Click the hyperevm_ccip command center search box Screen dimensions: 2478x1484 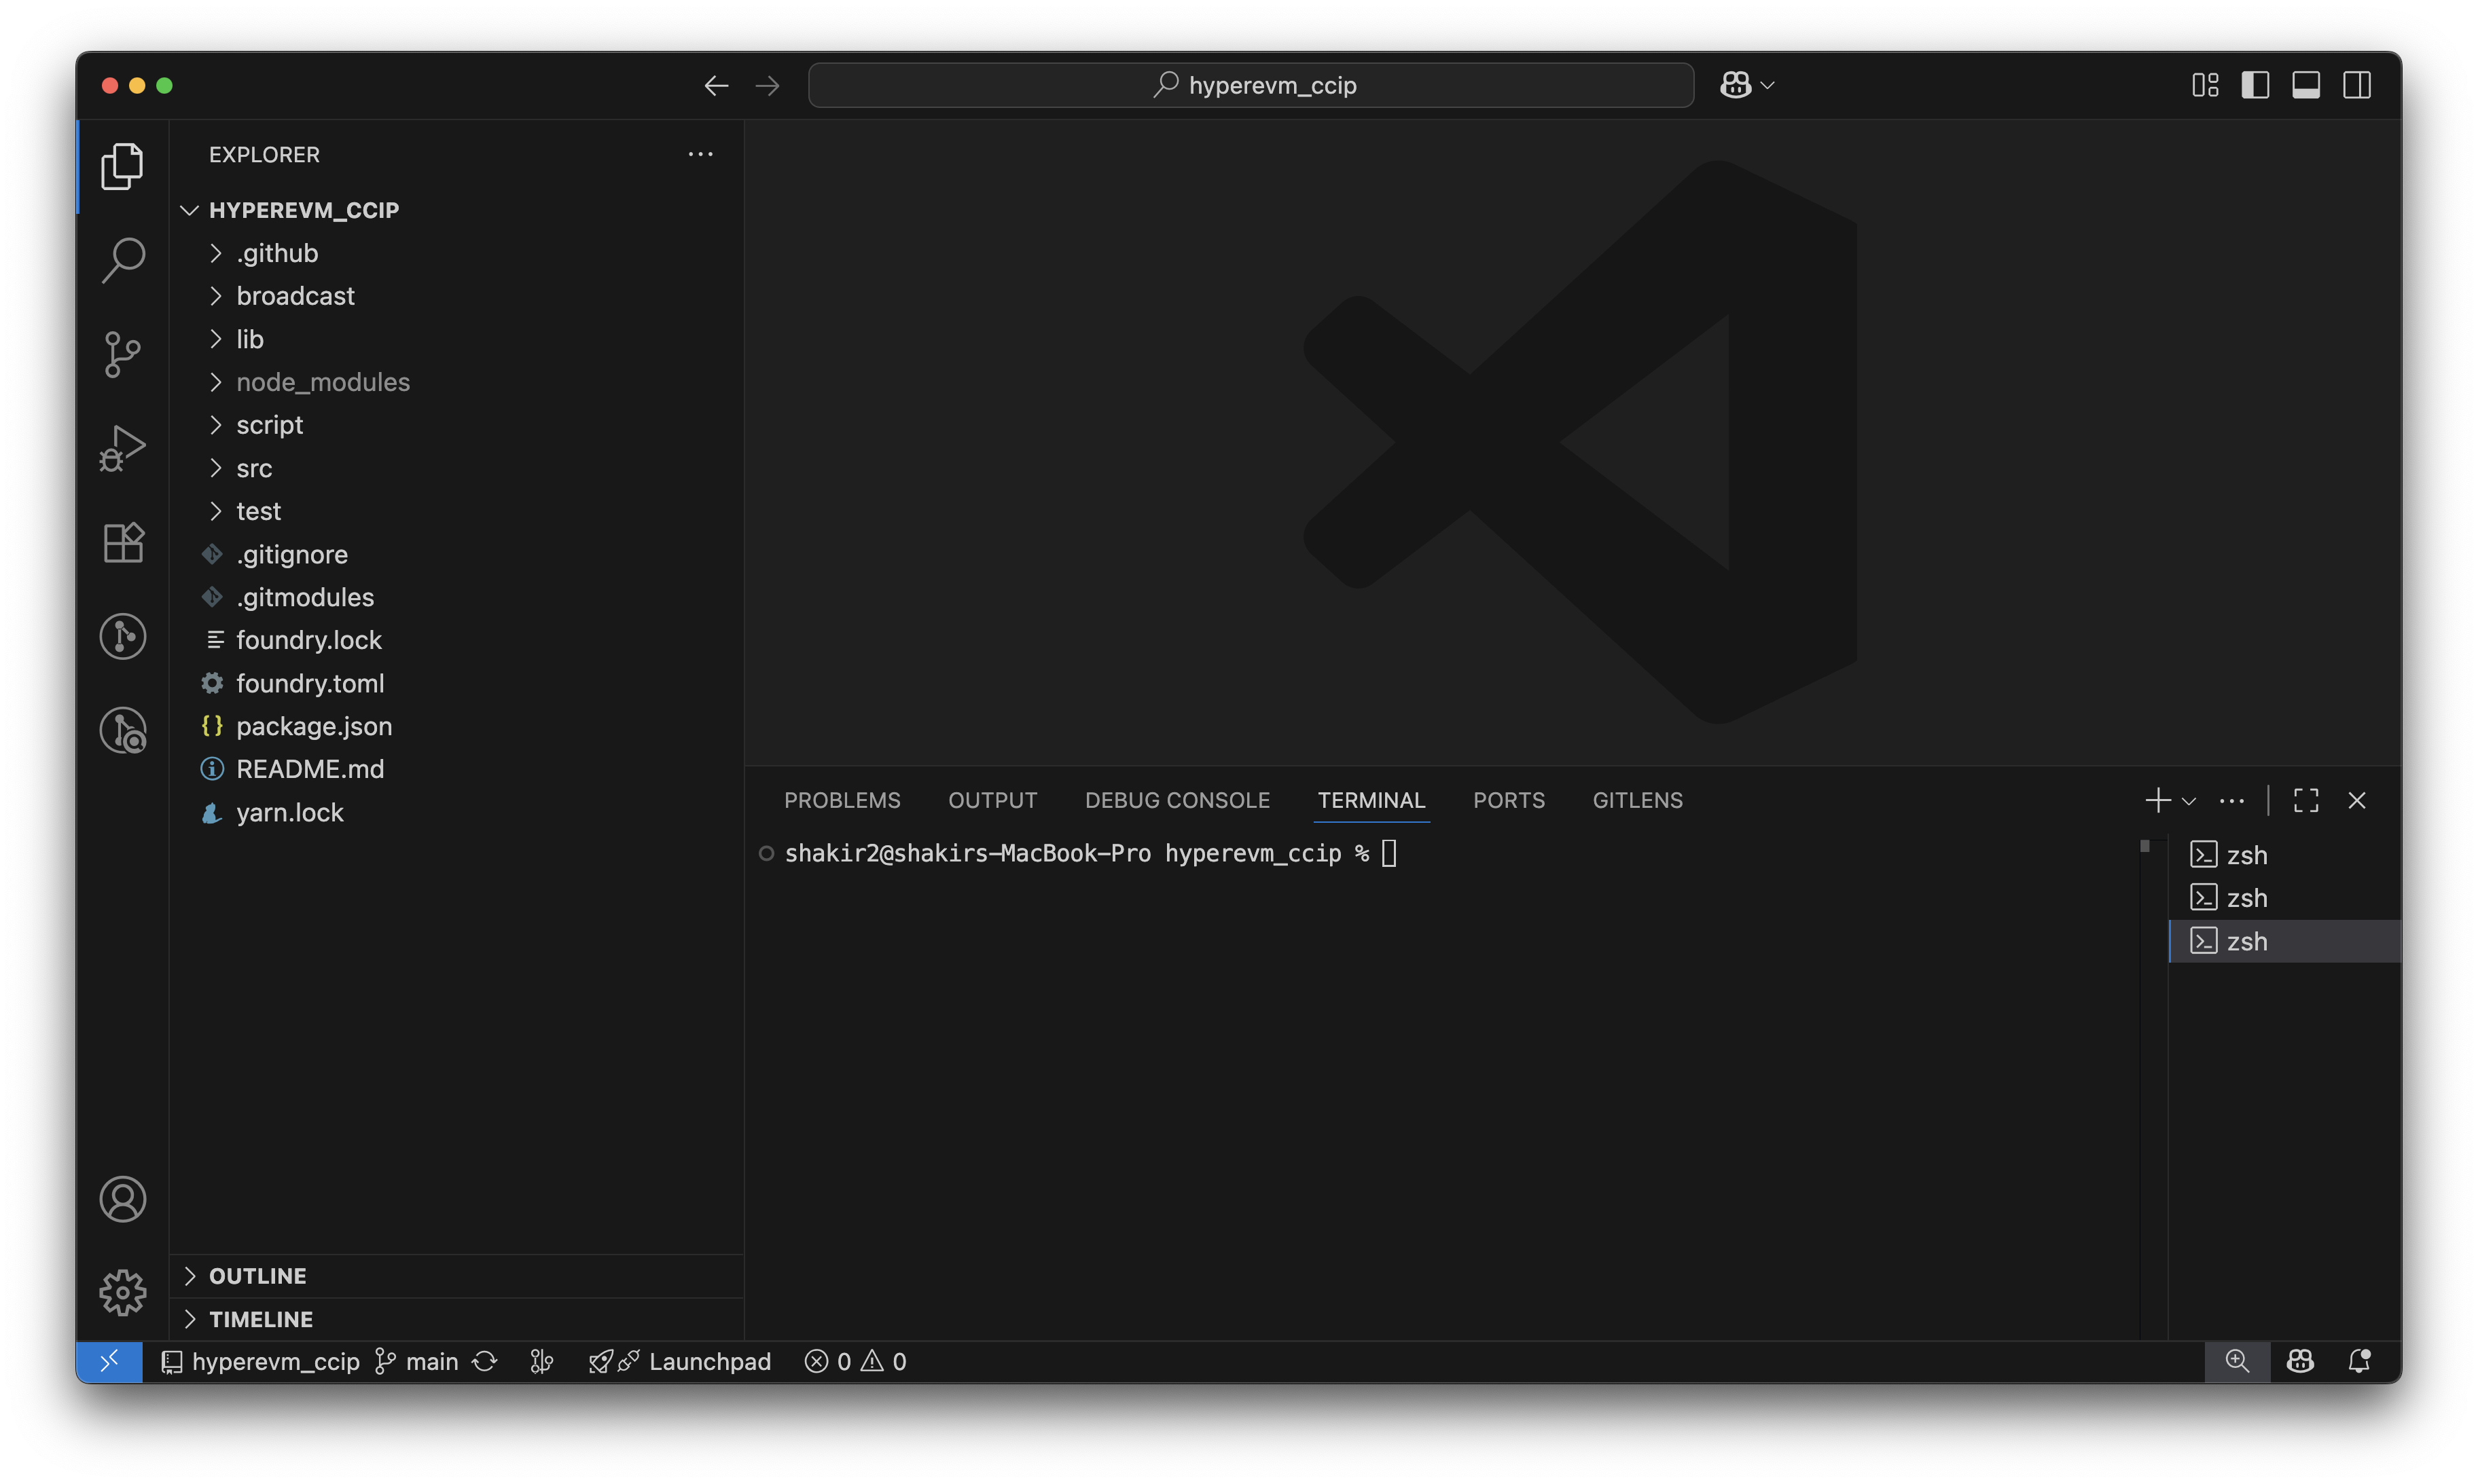click(x=1251, y=85)
